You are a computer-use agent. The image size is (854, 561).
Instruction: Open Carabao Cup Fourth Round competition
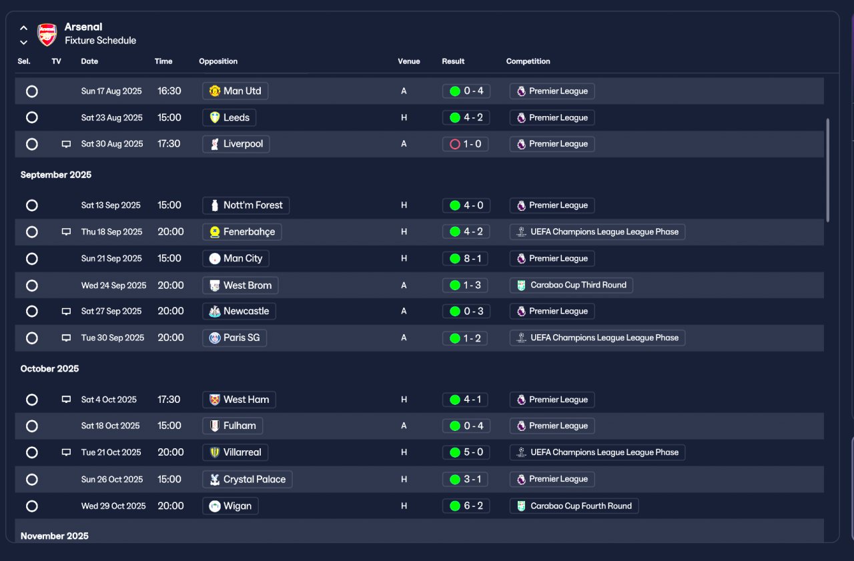coord(574,506)
